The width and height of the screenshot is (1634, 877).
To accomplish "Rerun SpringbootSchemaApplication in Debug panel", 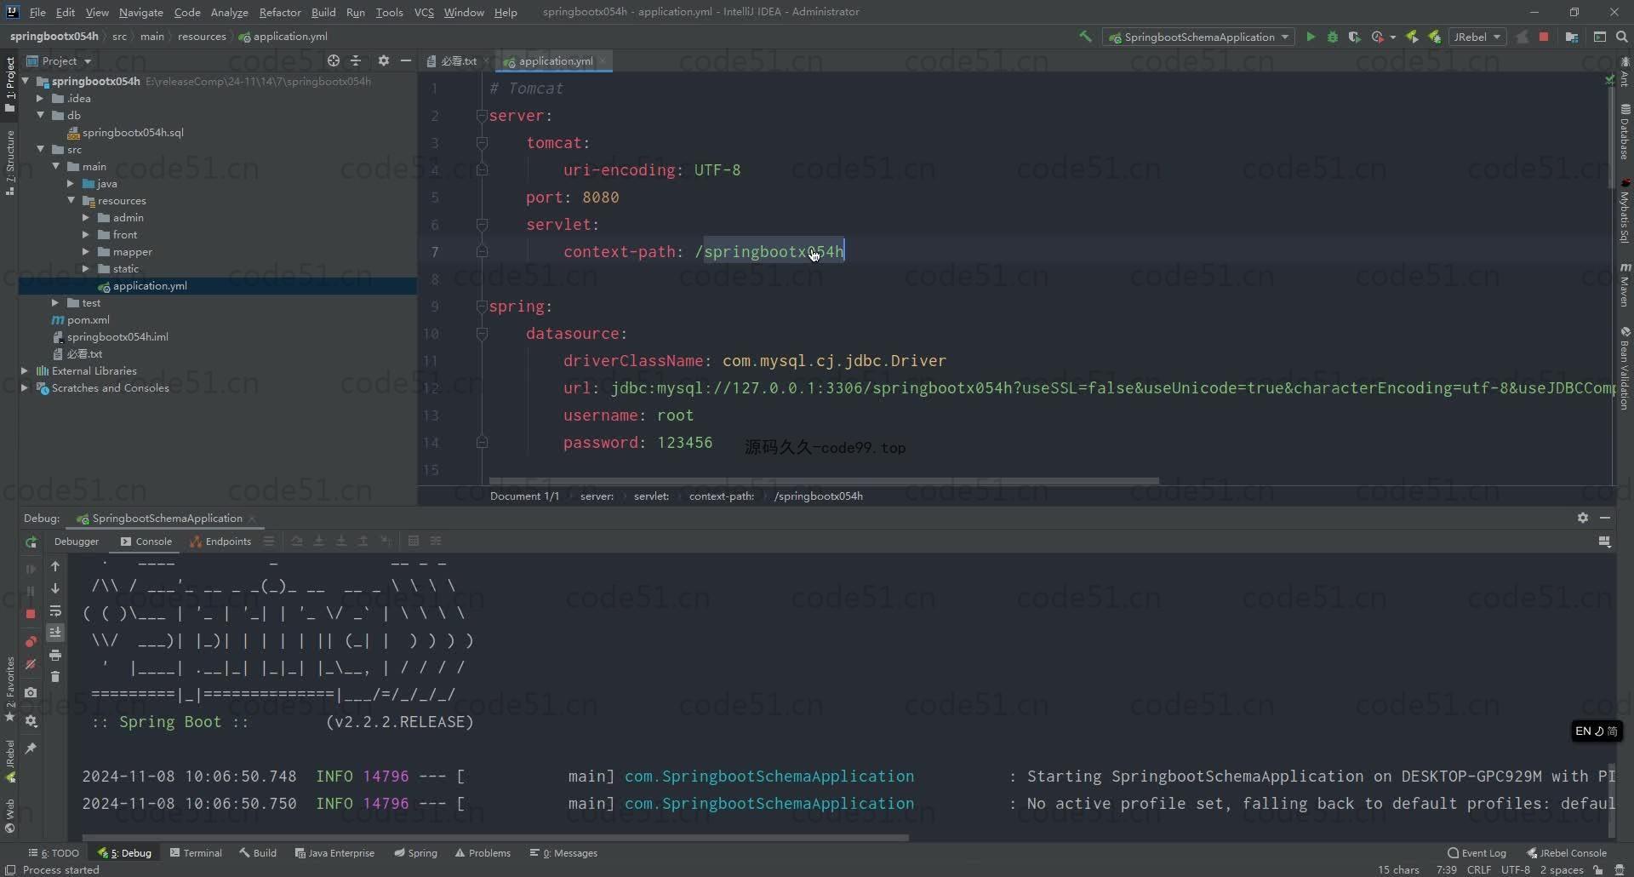I will click(31, 542).
